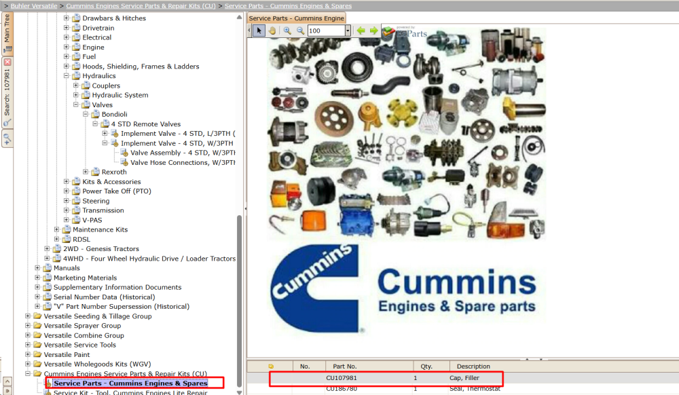
Task: Click the Steering folder icon
Action: pyautogui.click(x=76, y=201)
